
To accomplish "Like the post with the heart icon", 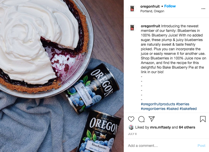I will click(131, 119).
